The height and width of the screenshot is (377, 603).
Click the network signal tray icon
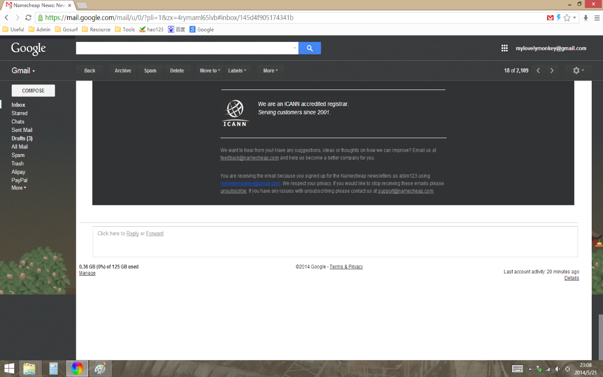548,369
